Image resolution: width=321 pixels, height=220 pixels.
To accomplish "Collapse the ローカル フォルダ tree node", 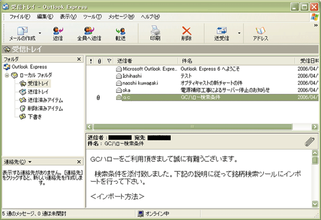I will 7,75.
